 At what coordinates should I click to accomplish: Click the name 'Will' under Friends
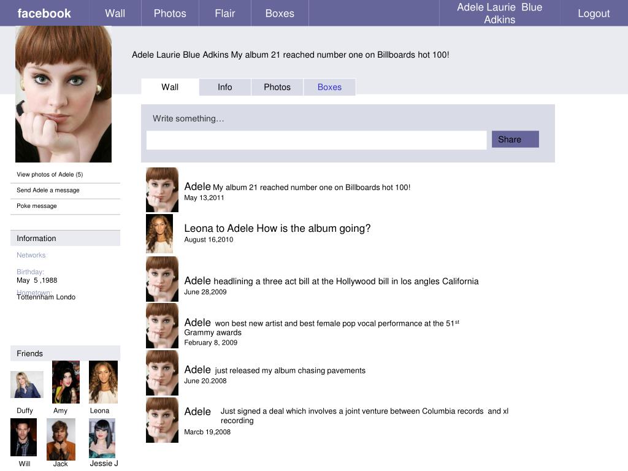tap(25, 464)
